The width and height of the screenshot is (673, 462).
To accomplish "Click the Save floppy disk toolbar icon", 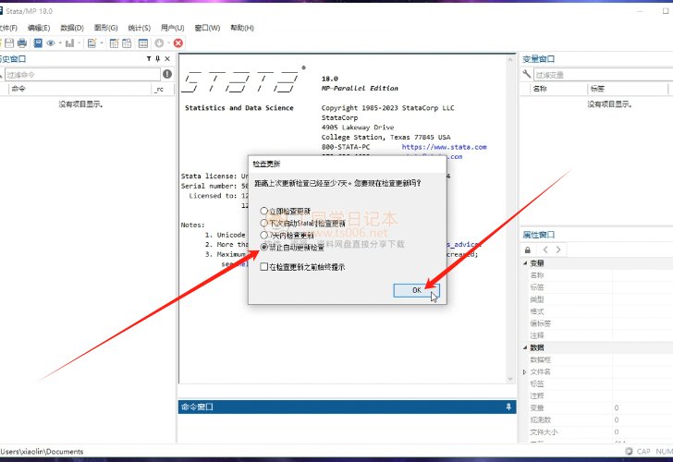I will [9, 43].
